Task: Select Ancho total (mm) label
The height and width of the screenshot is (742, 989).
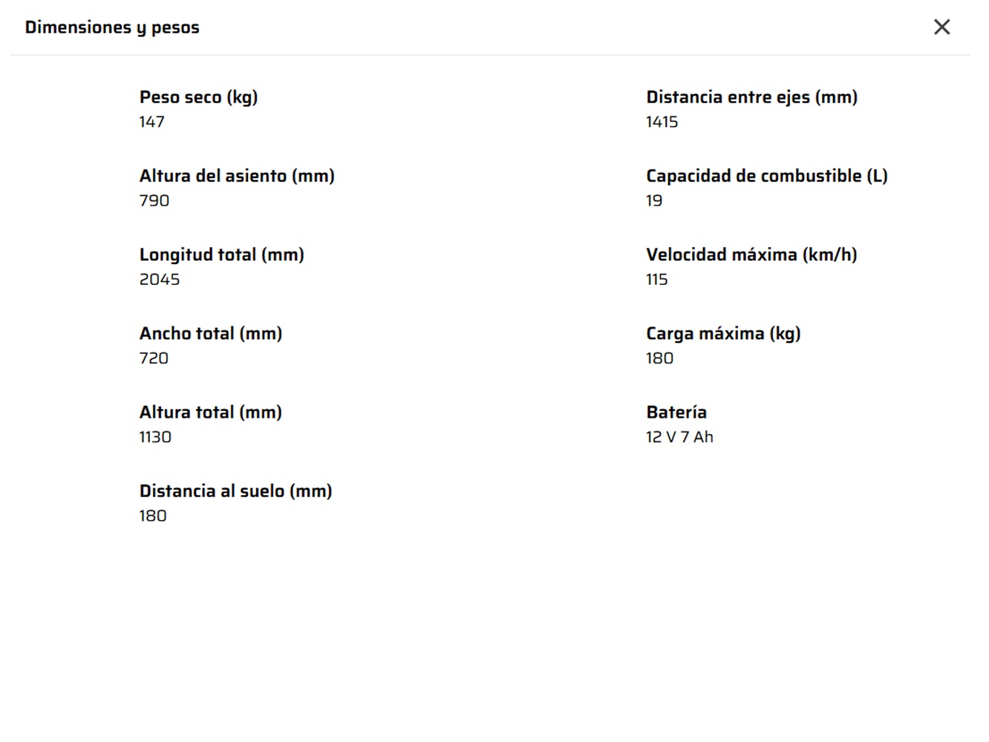Action: [x=211, y=333]
